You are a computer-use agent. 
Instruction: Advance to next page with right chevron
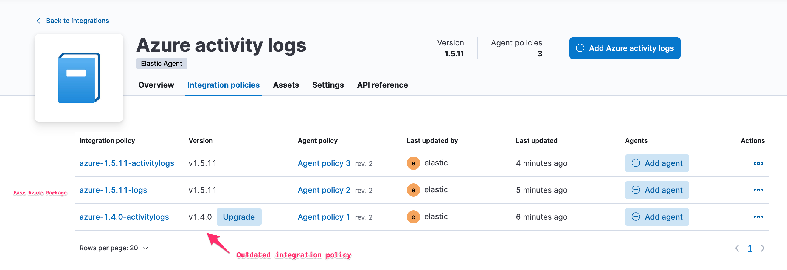pos(763,248)
